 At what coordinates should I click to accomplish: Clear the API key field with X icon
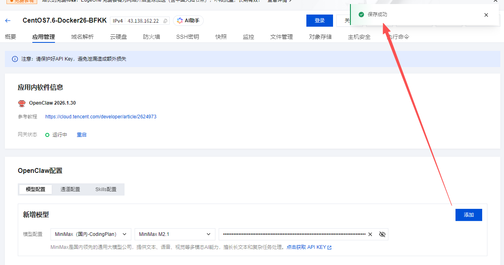tap(370, 234)
